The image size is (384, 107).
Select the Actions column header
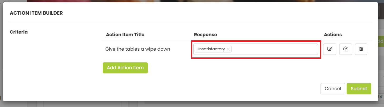point(333,35)
